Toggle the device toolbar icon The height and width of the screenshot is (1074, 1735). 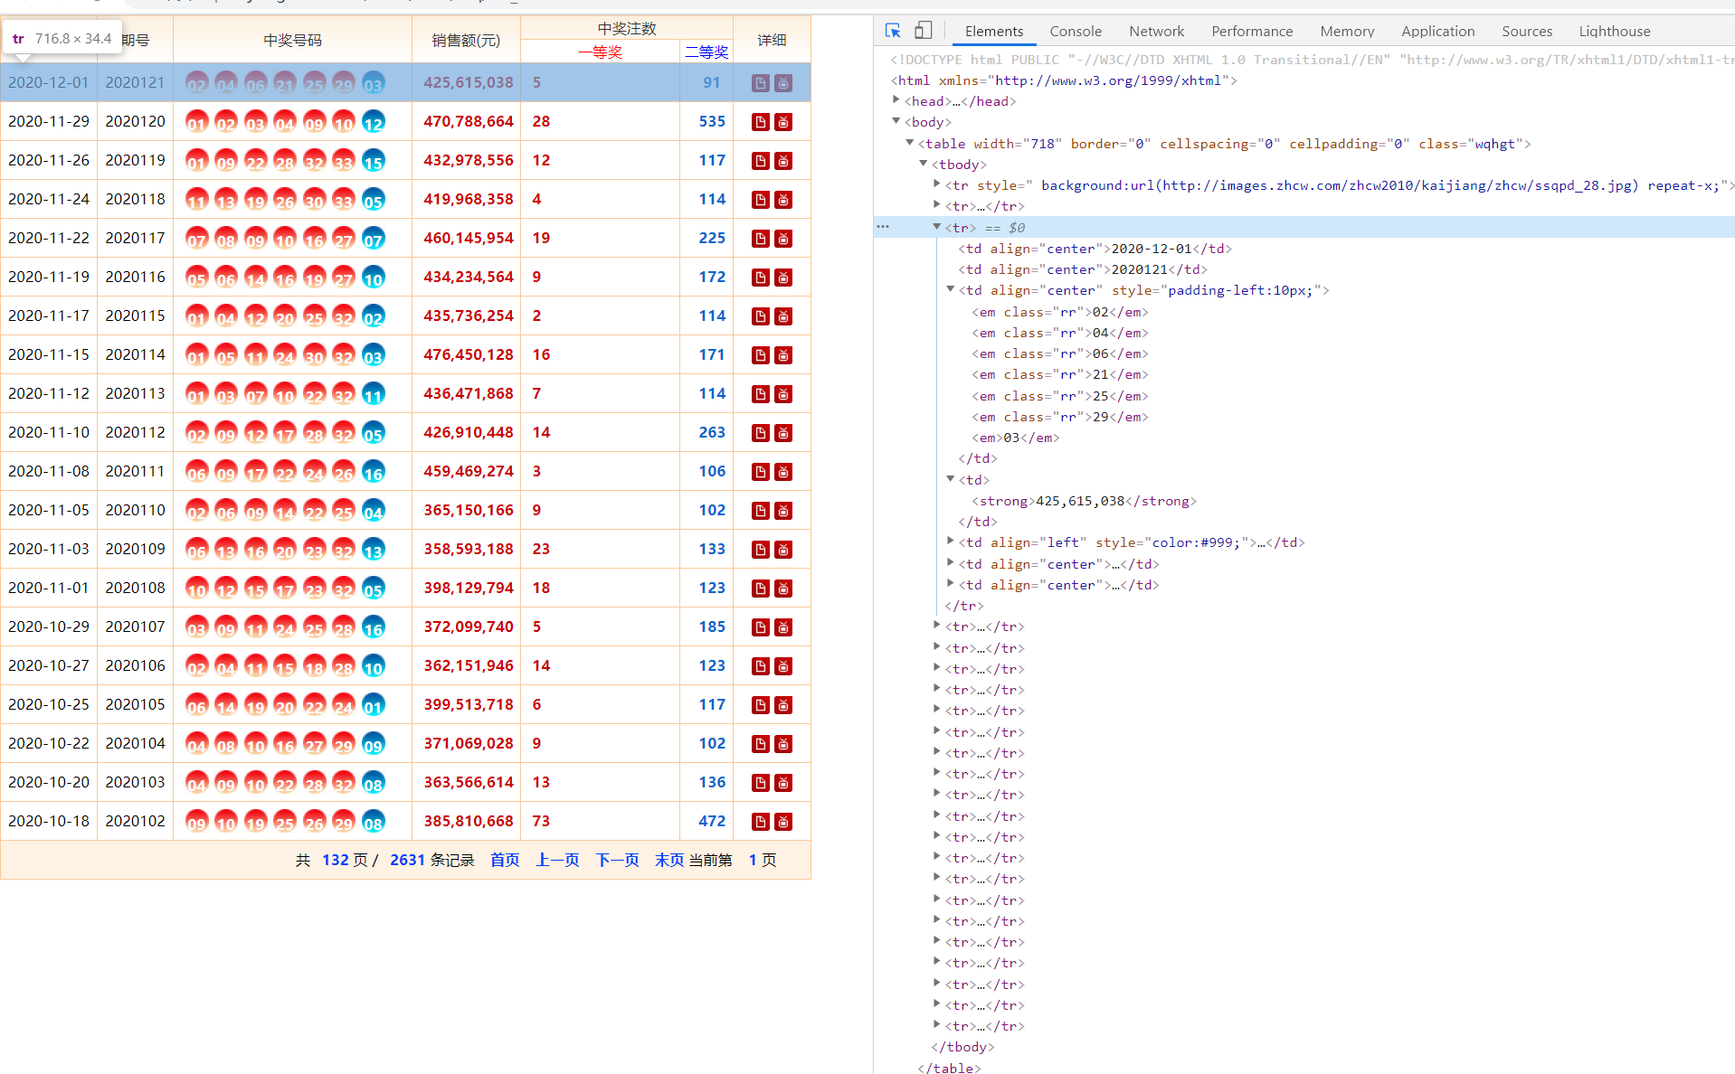[x=923, y=31]
